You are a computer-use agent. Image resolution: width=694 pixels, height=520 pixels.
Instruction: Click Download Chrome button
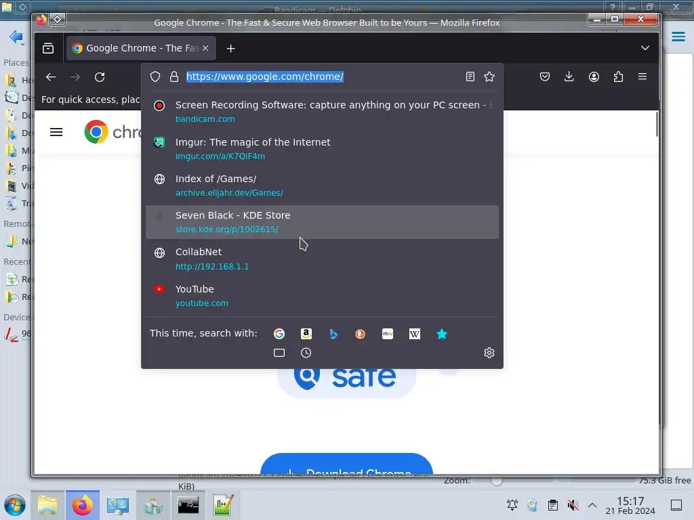click(346, 464)
